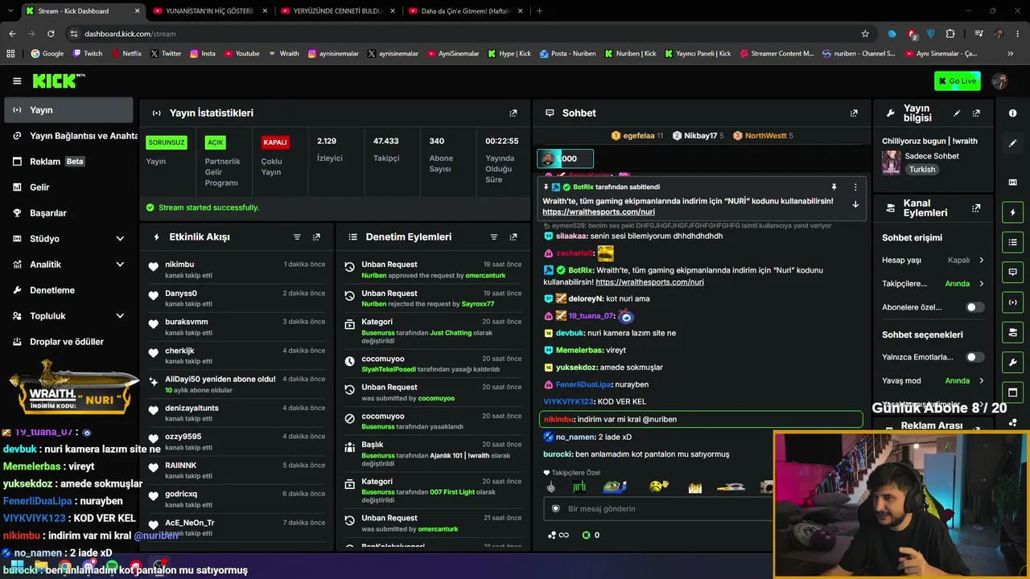The height and width of the screenshot is (579, 1030).
Task: Click the list icon in right rail
Action: (x=1013, y=242)
